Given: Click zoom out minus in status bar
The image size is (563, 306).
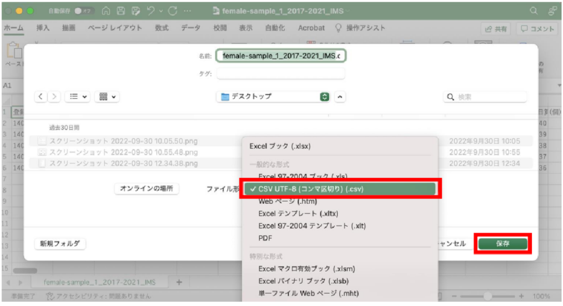Looking at the screenshot, I should click(454, 296).
